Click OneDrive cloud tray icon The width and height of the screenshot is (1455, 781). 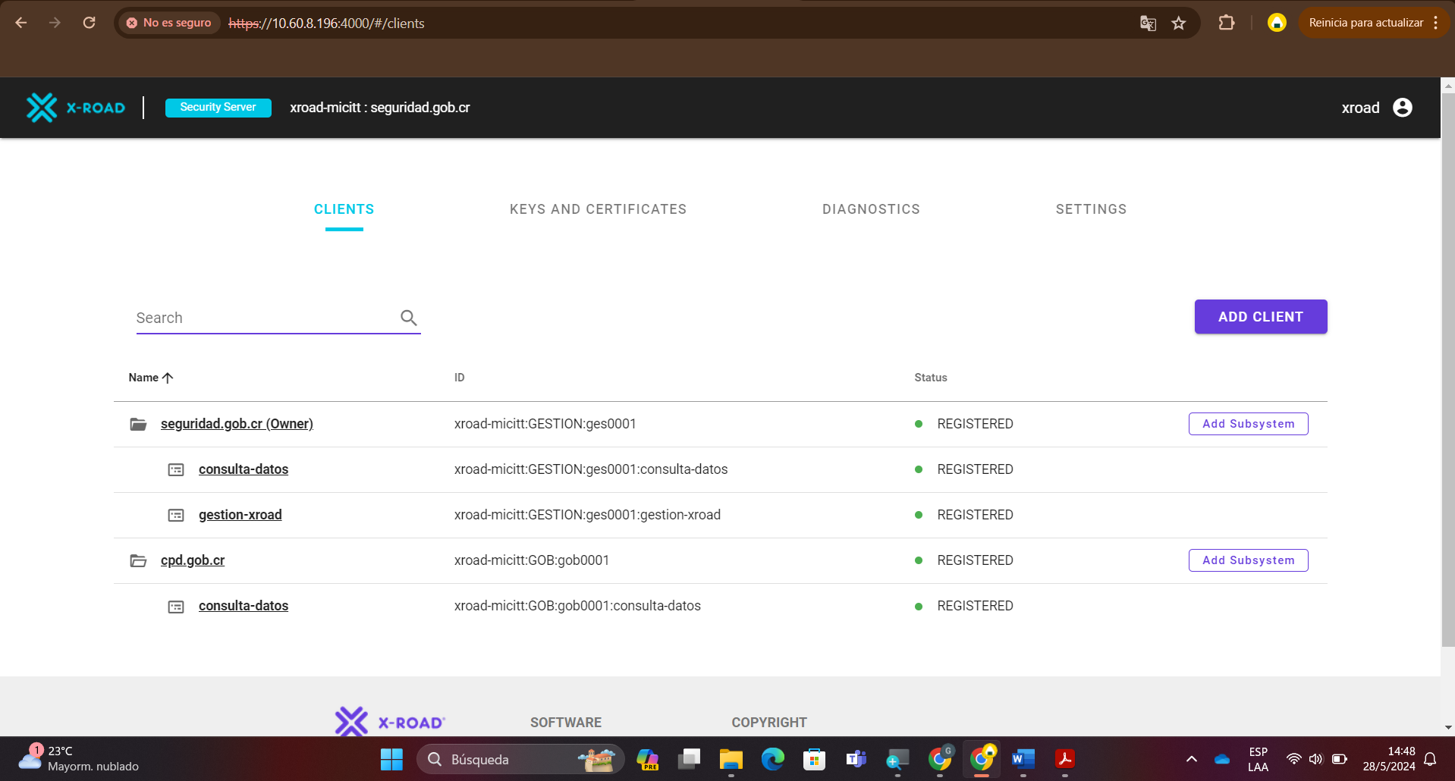tap(1222, 759)
